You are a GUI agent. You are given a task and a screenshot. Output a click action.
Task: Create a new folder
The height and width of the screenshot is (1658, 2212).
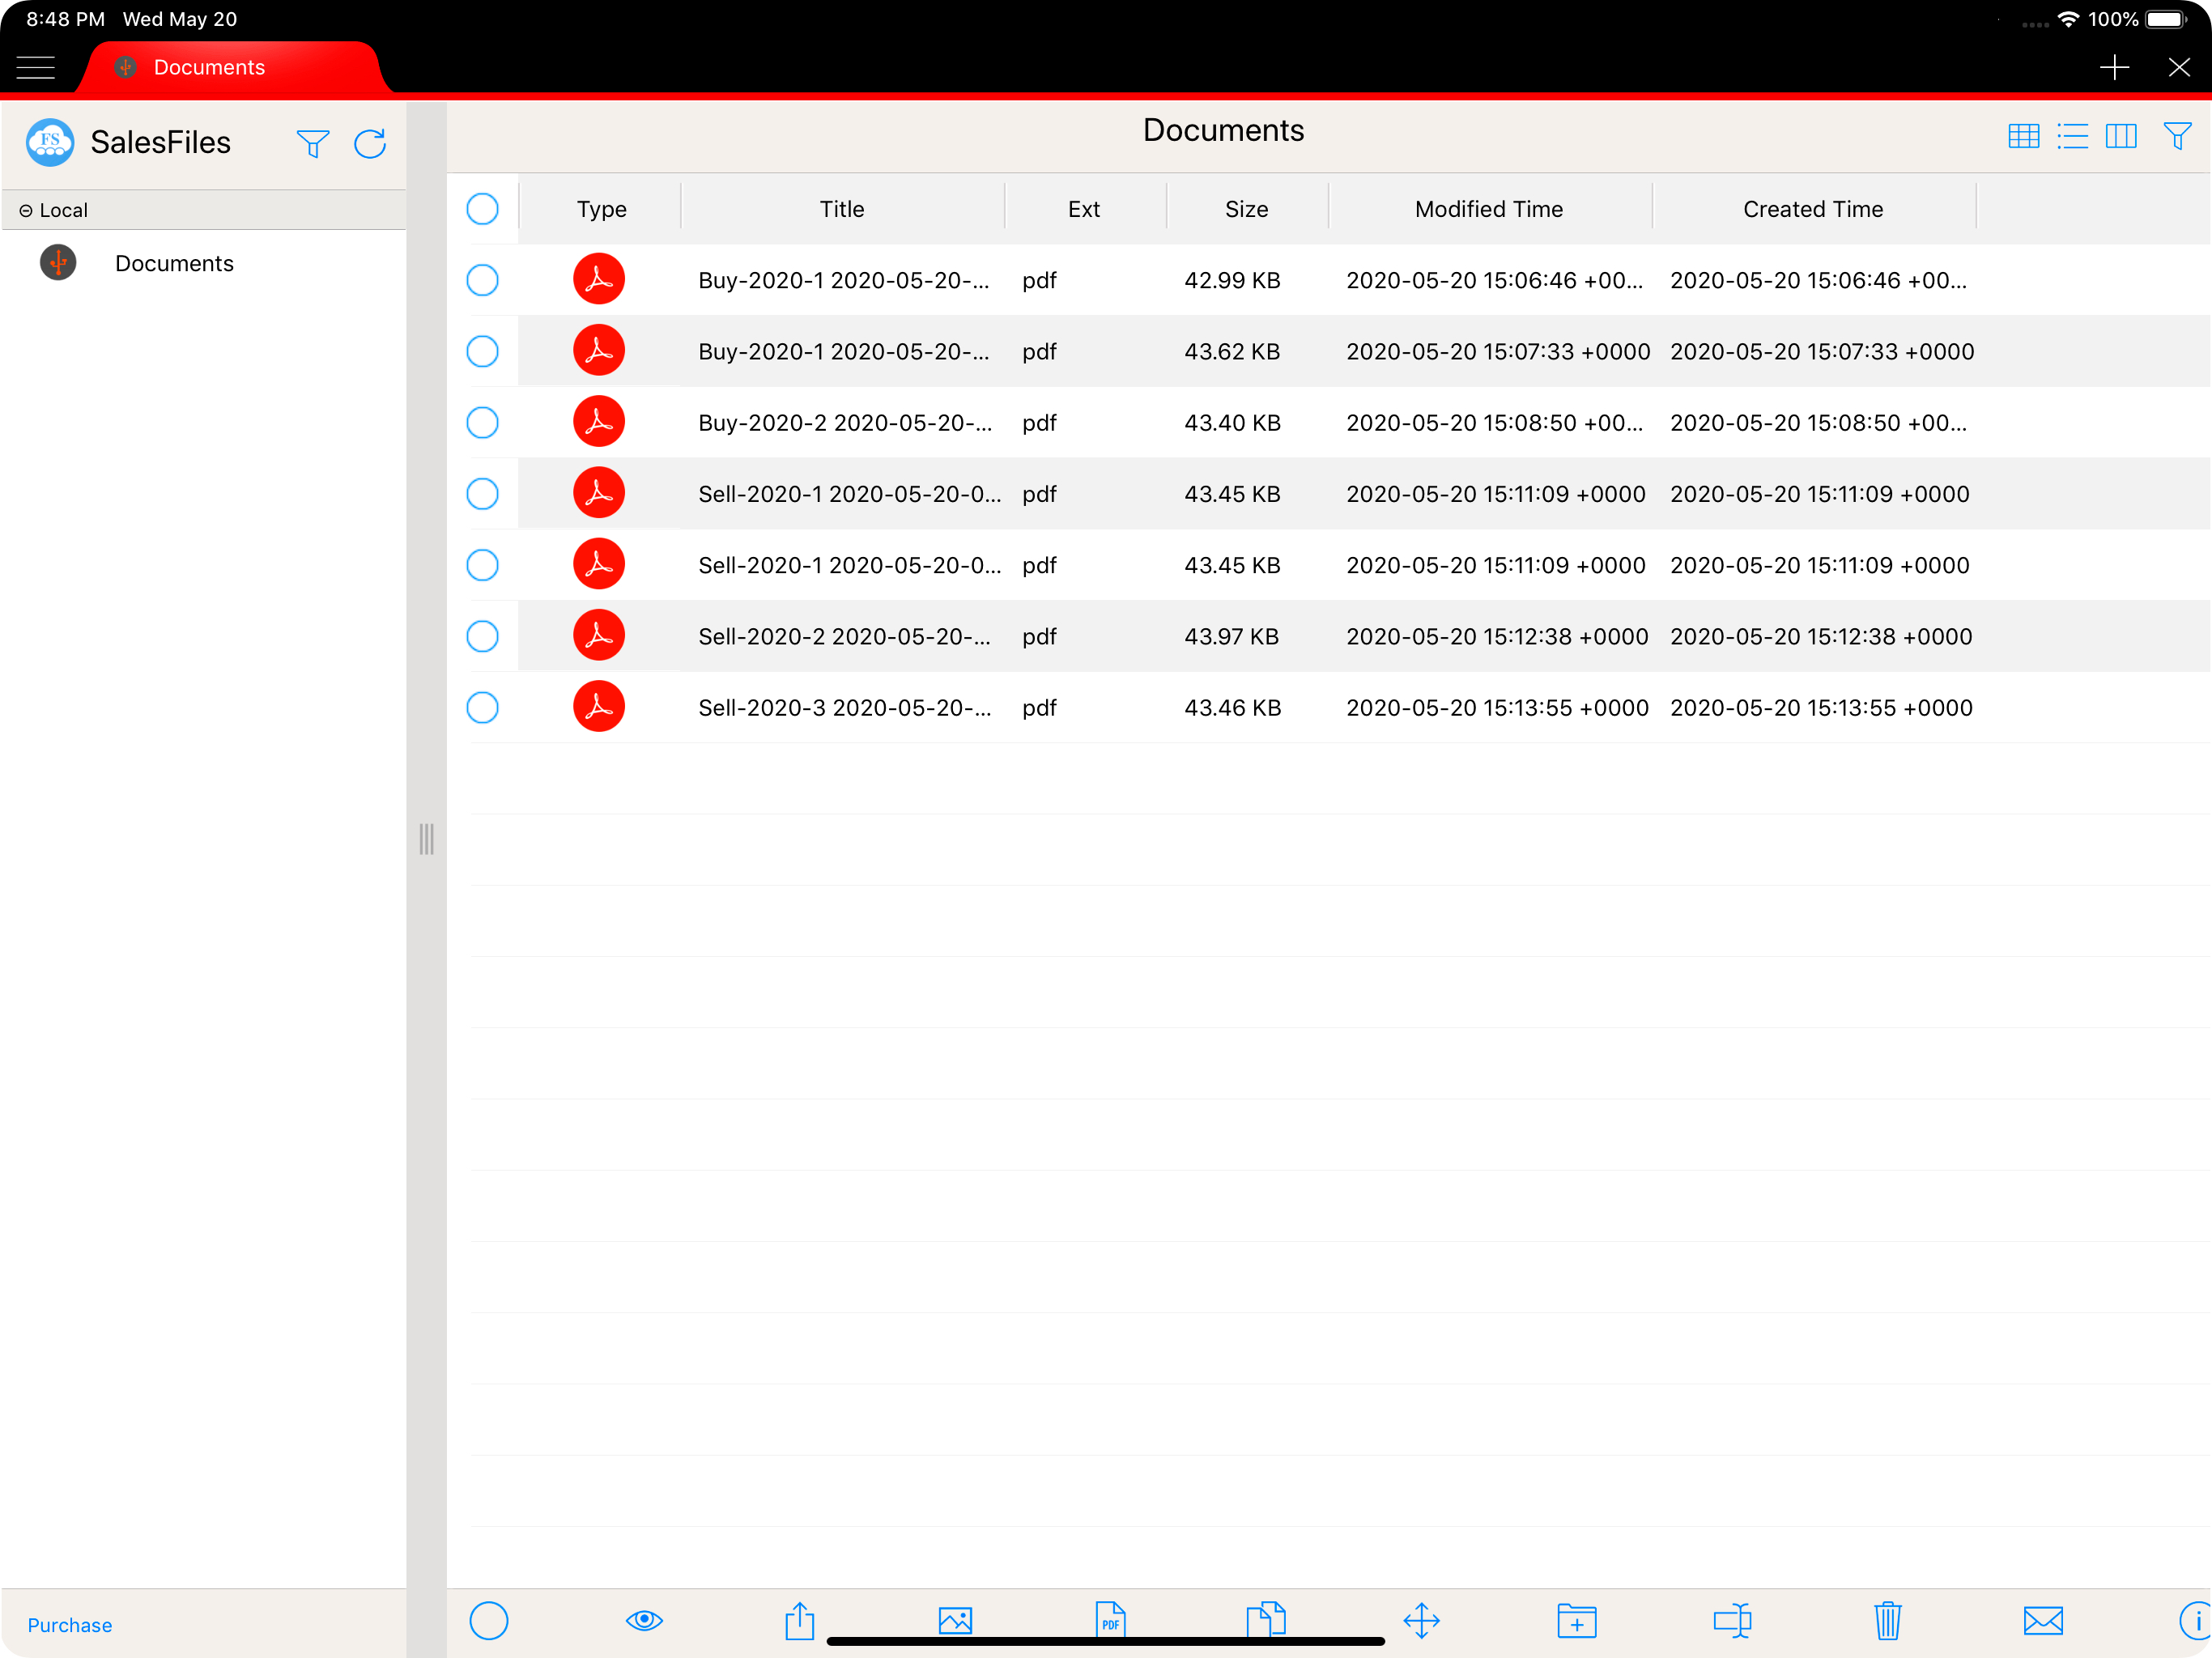click(x=1576, y=1620)
